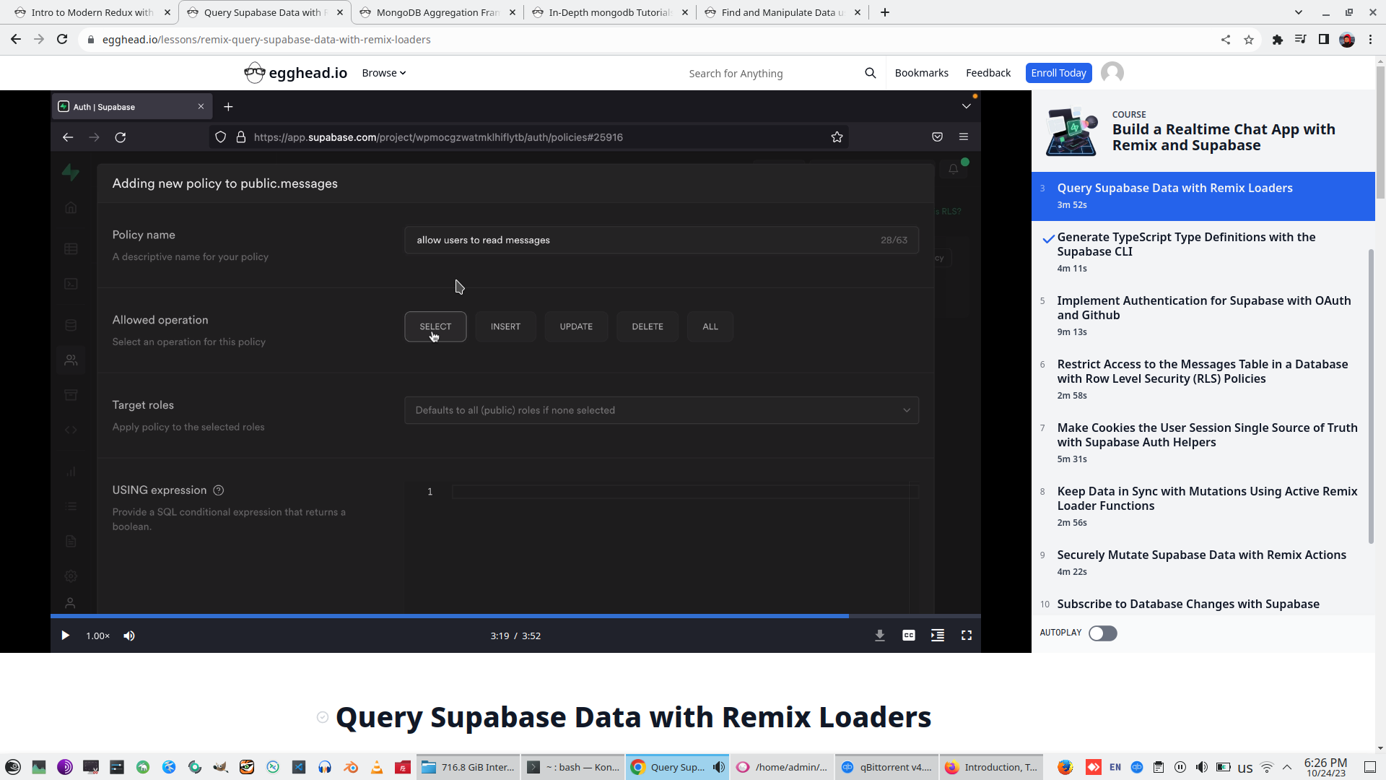Click the video download icon

(x=880, y=636)
